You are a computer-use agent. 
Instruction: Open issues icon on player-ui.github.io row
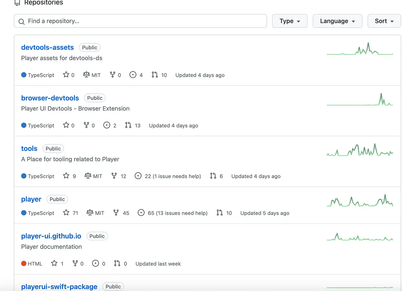click(95, 263)
